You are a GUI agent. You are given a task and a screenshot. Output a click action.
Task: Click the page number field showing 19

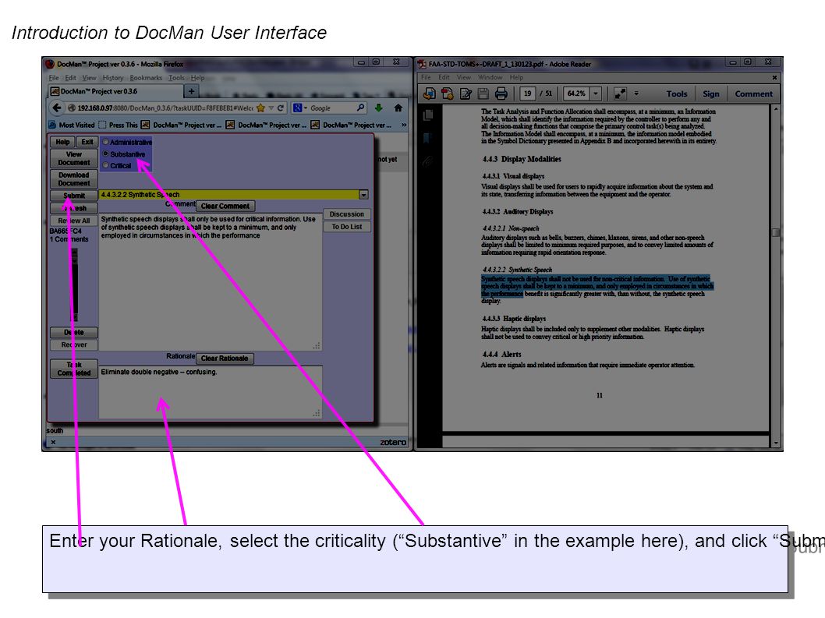point(528,94)
